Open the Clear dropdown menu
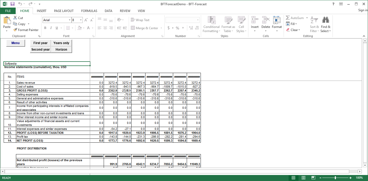 293,30
